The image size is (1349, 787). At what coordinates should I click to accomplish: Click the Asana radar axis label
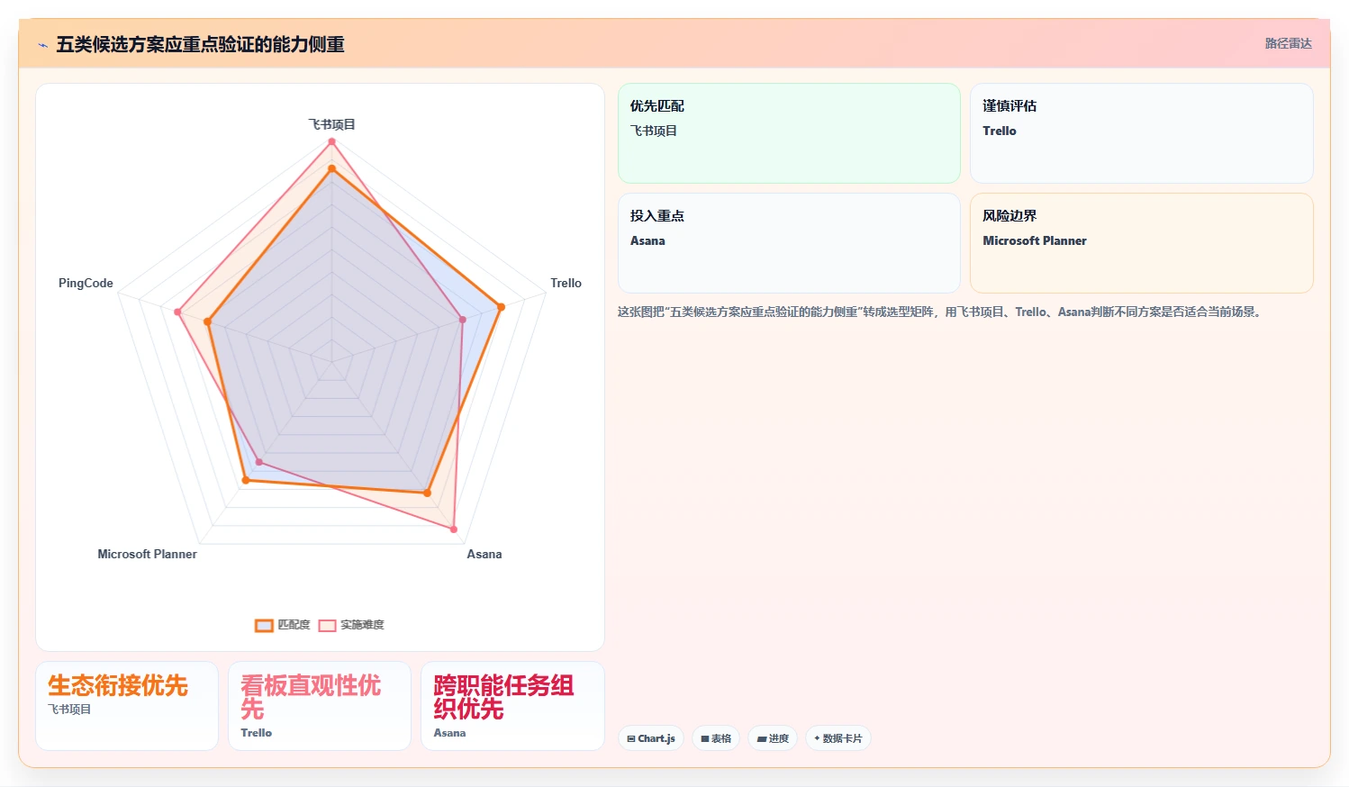(484, 554)
